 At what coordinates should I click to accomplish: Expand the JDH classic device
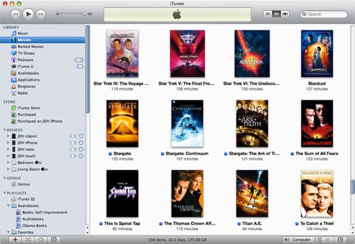[8, 136]
